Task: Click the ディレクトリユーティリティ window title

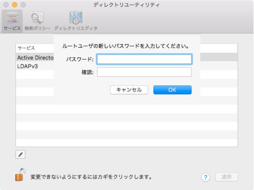Action: [x=126, y=5]
